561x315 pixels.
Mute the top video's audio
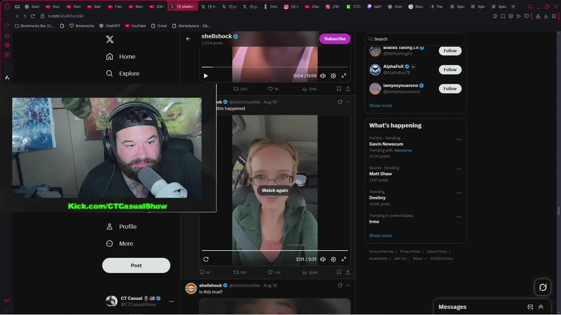323,76
